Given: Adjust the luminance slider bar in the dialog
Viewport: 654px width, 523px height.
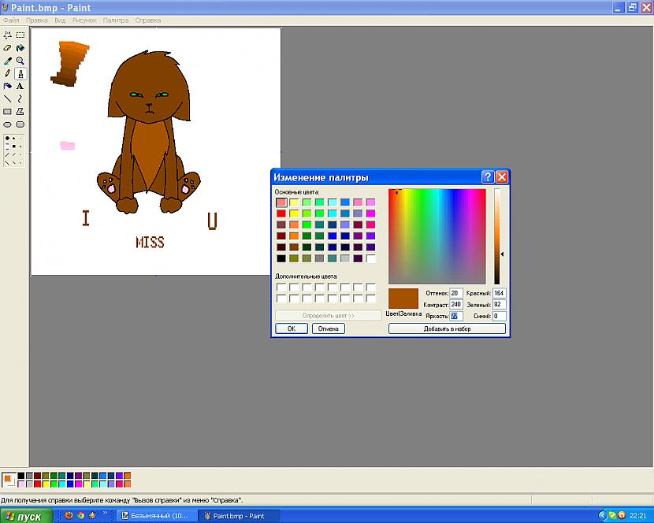Looking at the screenshot, I should (x=497, y=236).
